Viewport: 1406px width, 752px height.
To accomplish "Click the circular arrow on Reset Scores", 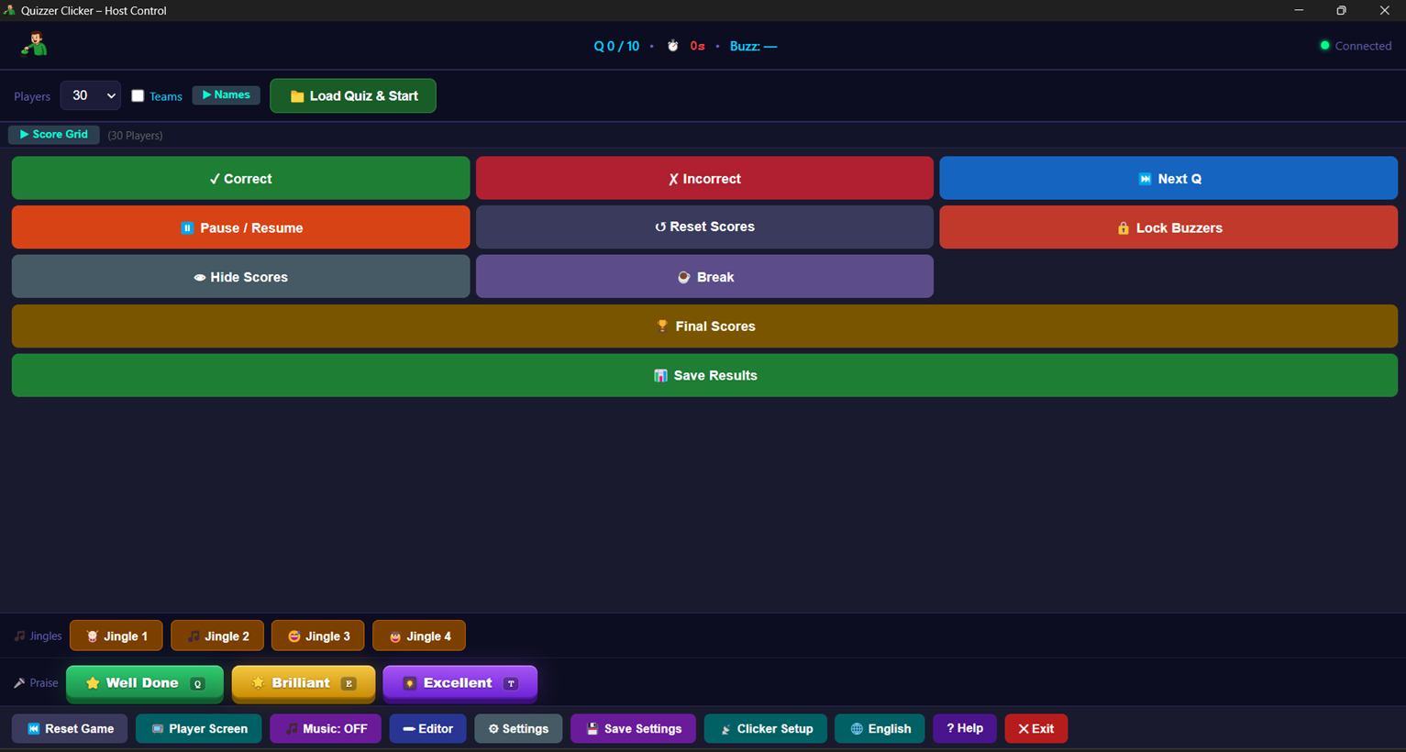I will (x=660, y=227).
